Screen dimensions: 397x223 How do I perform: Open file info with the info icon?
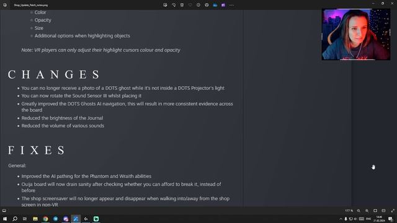(198, 5)
